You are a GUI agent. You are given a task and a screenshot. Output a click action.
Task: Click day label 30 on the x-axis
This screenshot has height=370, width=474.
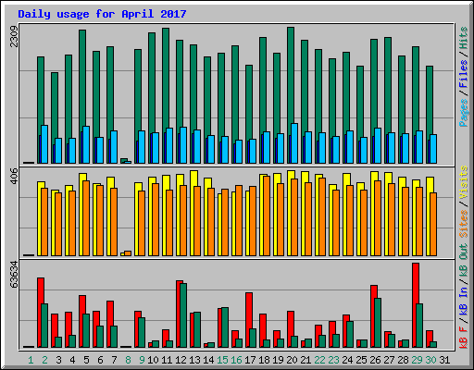(430, 360)
